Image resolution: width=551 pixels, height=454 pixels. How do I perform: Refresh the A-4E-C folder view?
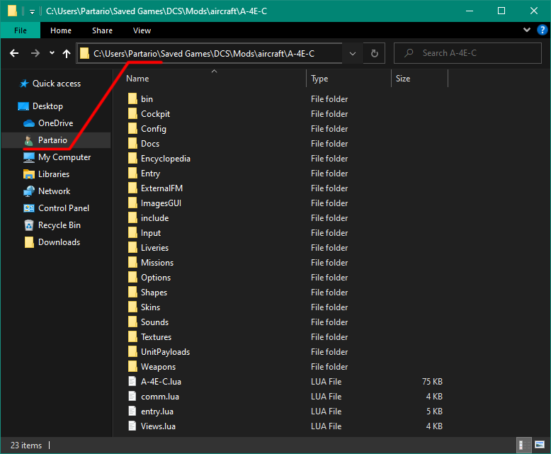(374, 53)
